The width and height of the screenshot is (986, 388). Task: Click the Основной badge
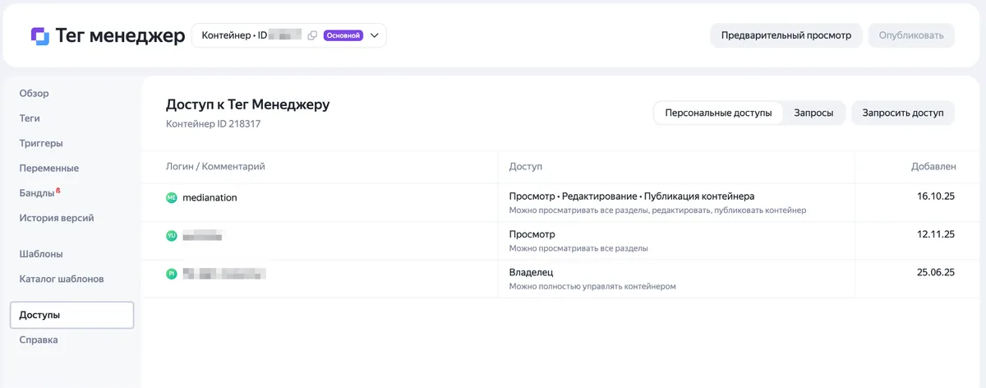coord(343,35)
